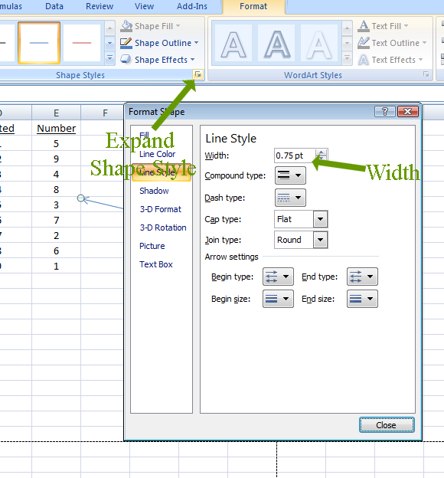This screenshot has width=444, height=478.
Task: Switch to the Review ribbon tab
Action: tap(100, 6)
